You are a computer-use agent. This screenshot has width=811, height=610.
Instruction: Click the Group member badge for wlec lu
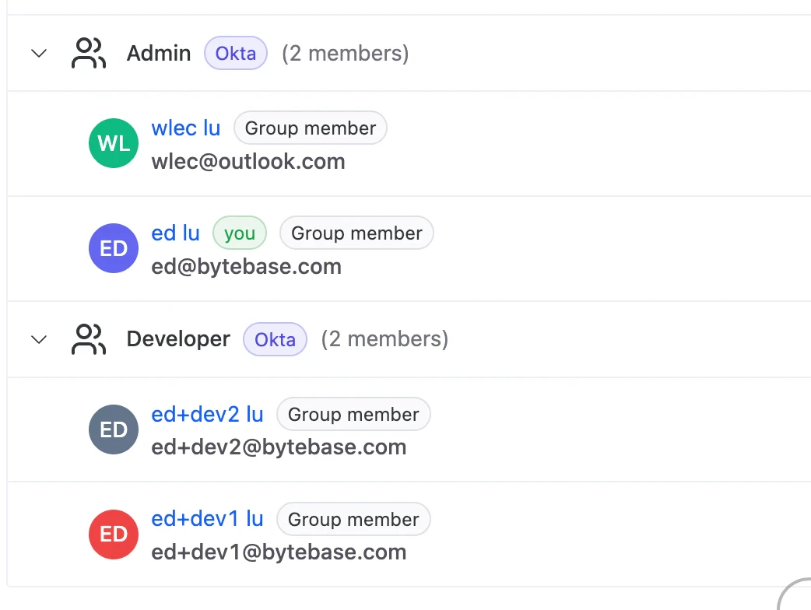310,128
